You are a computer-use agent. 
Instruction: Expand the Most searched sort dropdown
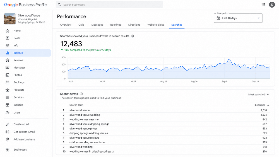[259, 95]
